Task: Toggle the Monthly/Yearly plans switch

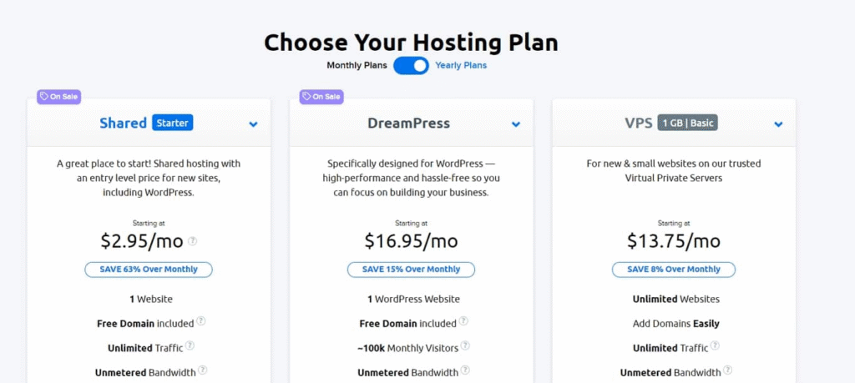Action: click(x=411, y=65)
